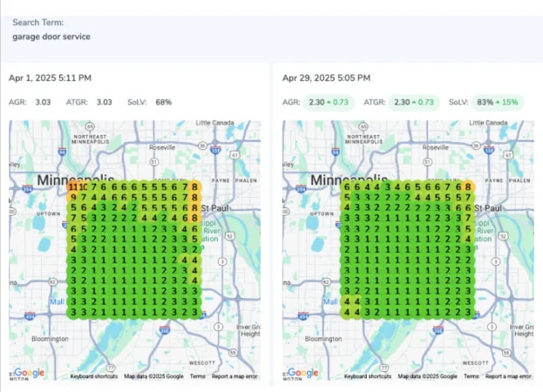543x392 pixels.
Task: Open Keyboard shortcuts on the right map
Action: click(x=368, y=376)
